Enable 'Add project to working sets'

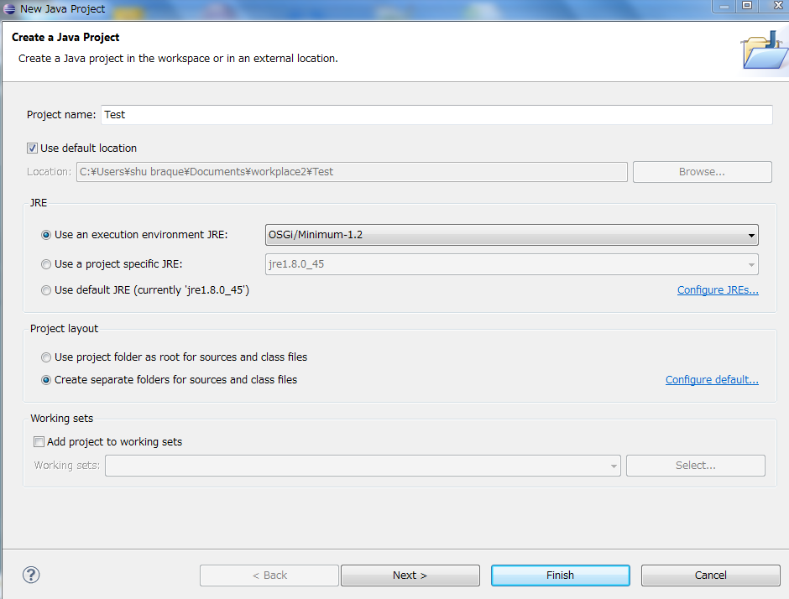tap(39, 441)
